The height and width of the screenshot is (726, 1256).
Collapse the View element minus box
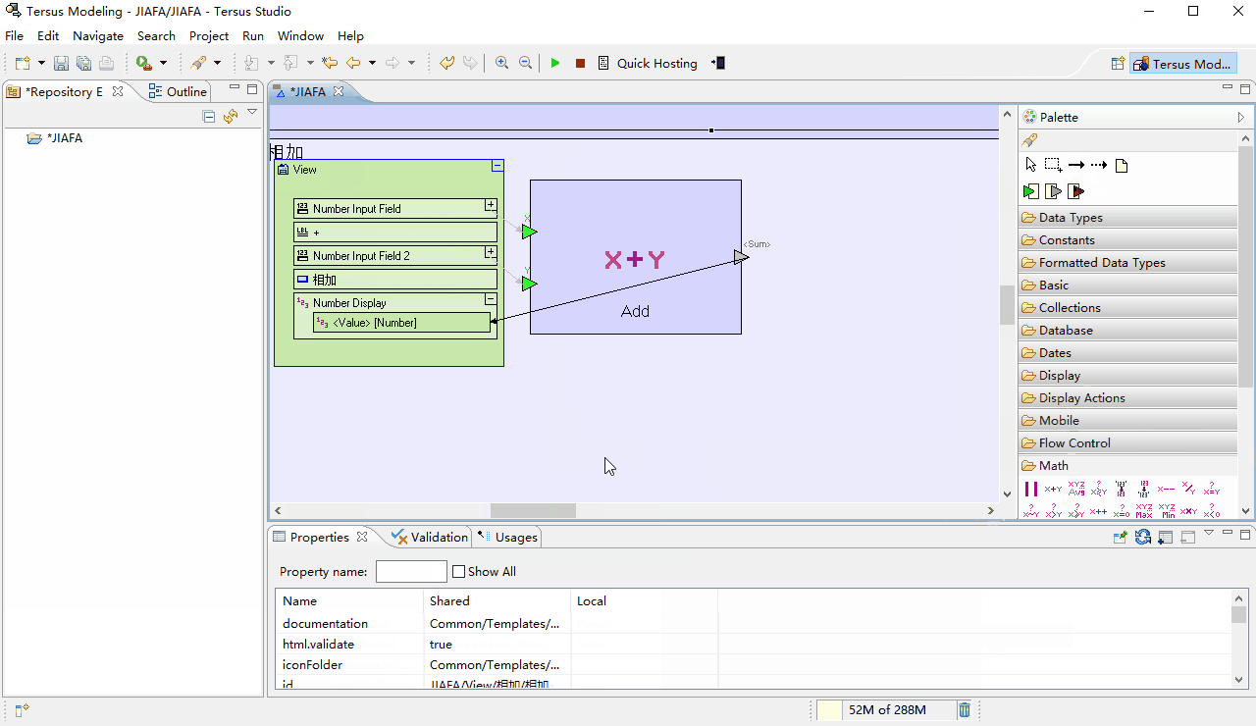point(497,166)
